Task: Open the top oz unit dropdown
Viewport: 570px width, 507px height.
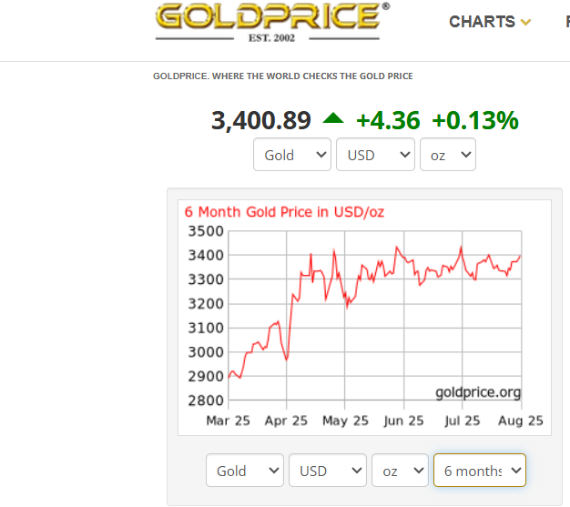Action: click(x=447, y=155)
